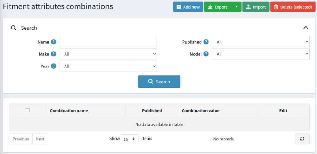The height and width of the screenshot is (154, 317).
Task: Open the Export dropdown arrow
Action: [x=237, y=7]
